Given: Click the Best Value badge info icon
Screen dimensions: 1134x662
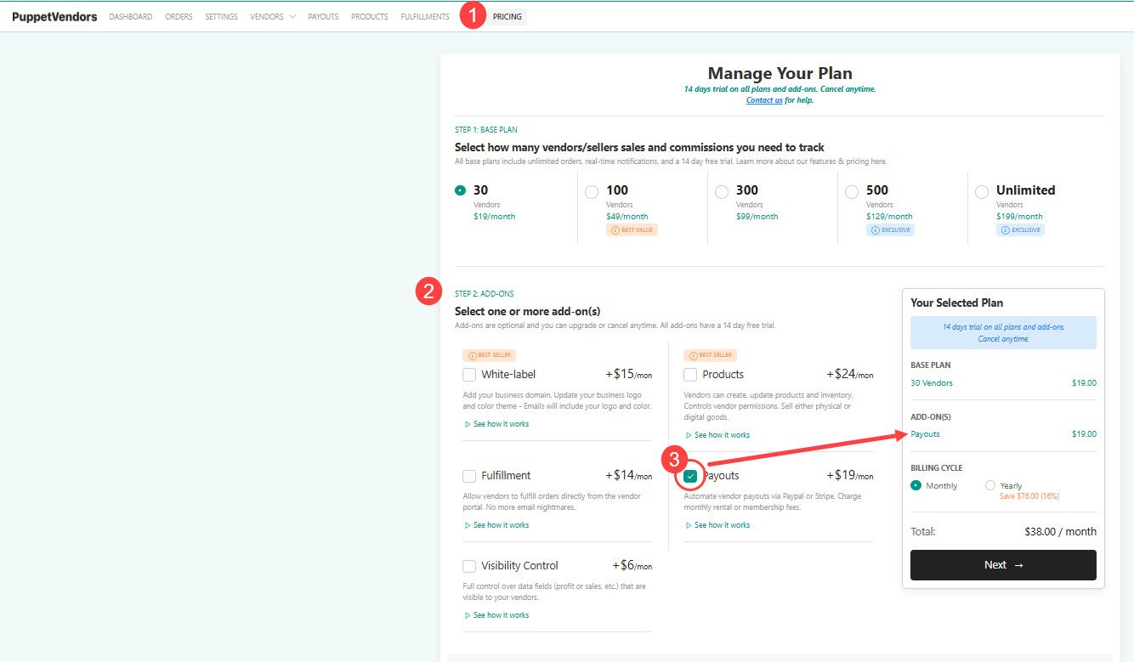Looking at the screenshot, I should pos(615,230).
